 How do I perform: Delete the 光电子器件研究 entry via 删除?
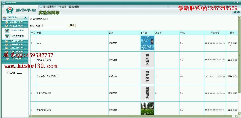tap(230, 60)
